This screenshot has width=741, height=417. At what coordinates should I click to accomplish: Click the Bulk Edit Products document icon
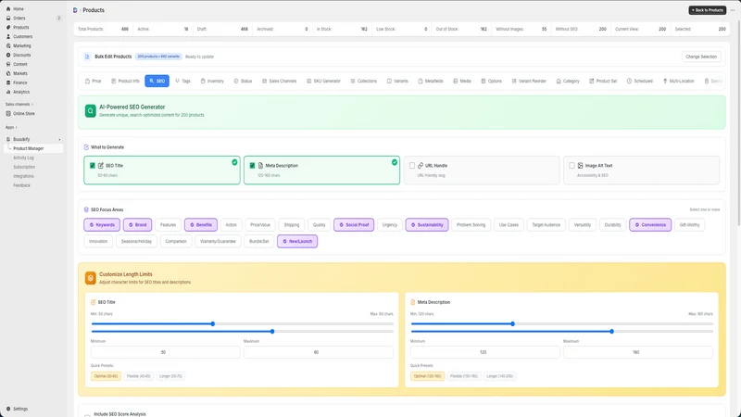pos(87,57)
